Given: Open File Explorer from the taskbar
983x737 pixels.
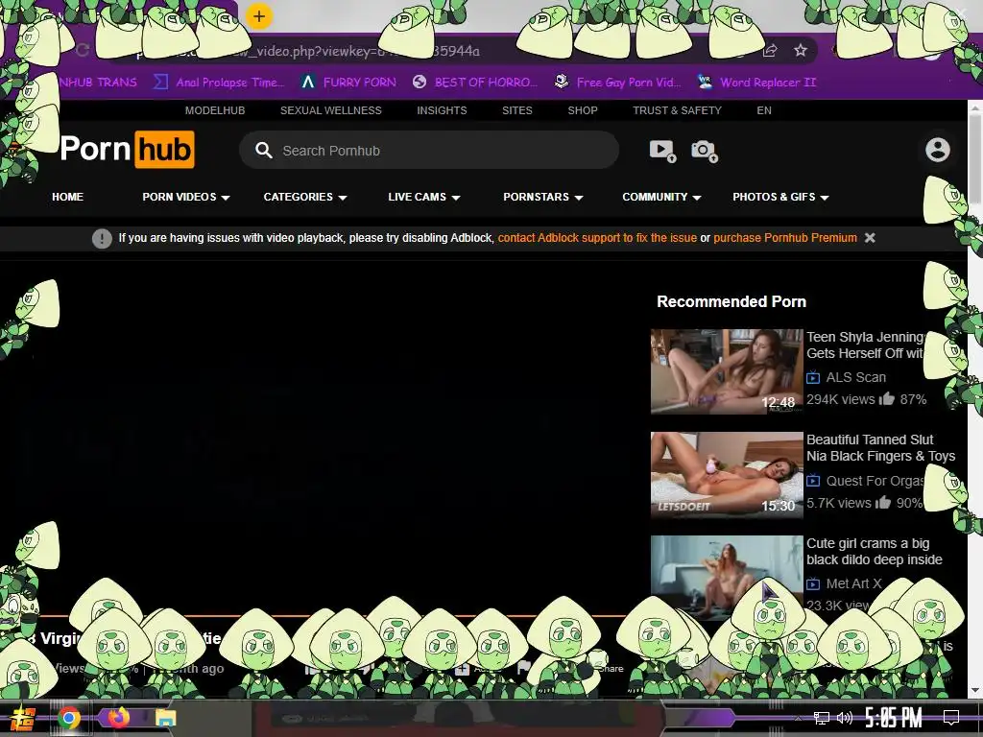Looking at the screenshot, I should (x=166, y=718).
